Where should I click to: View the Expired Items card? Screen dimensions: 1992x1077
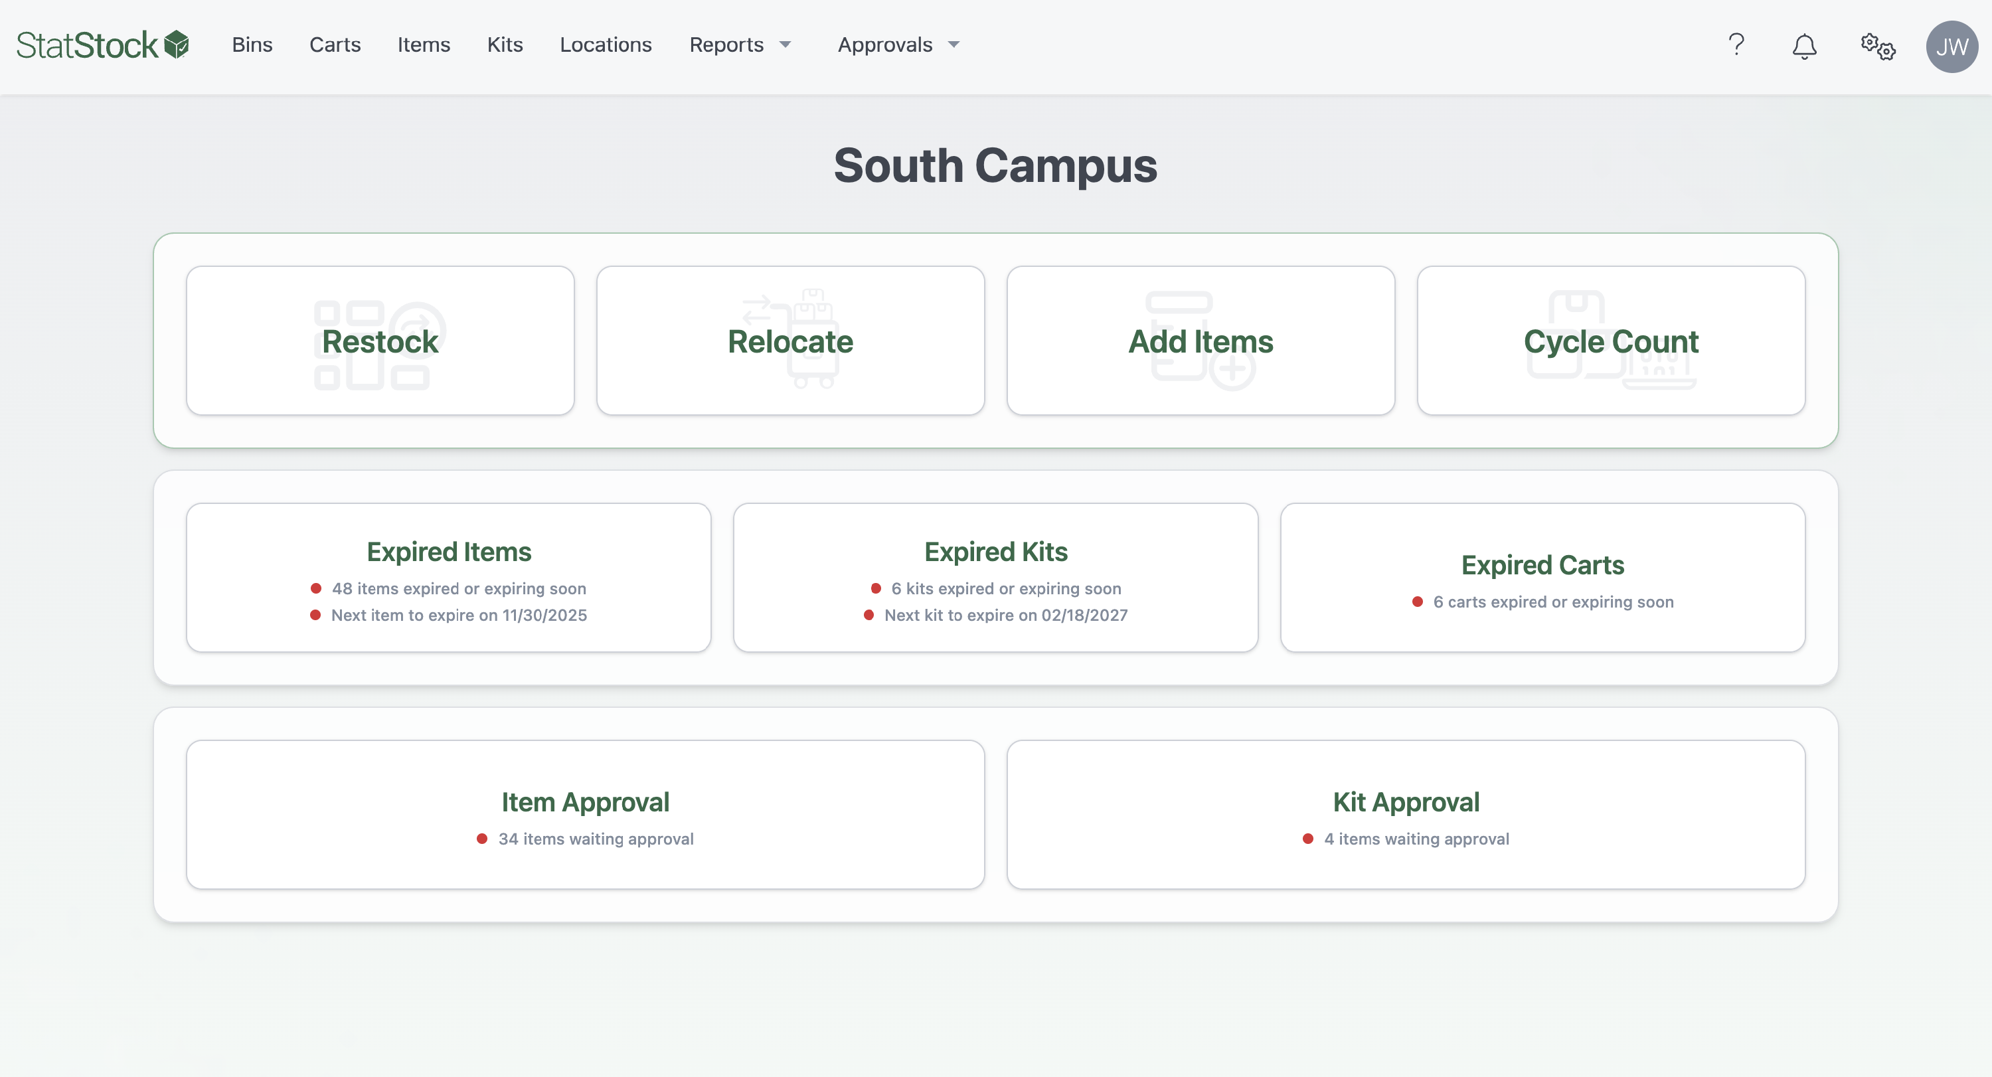(448, 578)
